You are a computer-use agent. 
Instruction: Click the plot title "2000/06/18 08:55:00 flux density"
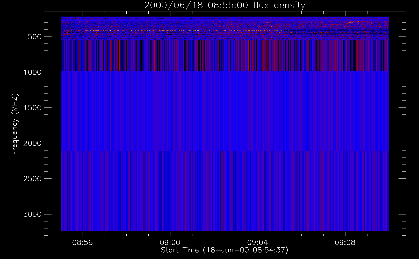[225, 5]
